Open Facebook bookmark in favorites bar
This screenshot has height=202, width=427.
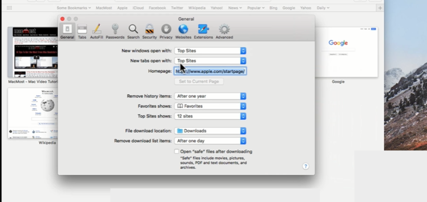coord(157,8)
